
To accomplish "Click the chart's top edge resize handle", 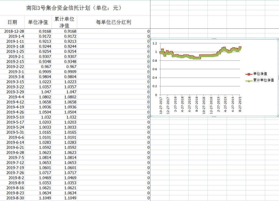I will pos(214,39).
